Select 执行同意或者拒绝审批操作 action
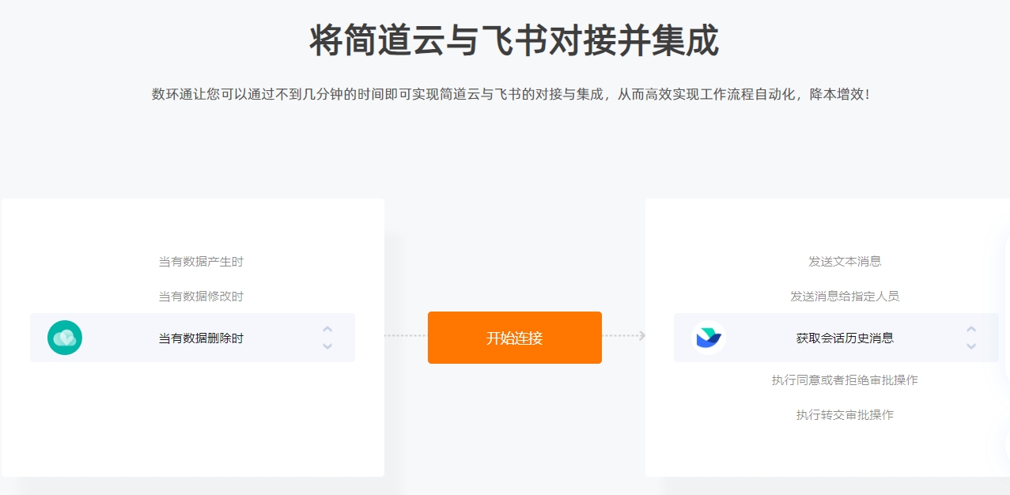This screenshot has width=1010, height=495. click(x=845, y=380)
